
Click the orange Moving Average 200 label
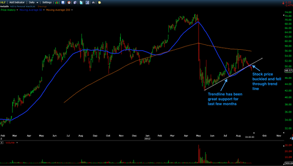point(58,10)
